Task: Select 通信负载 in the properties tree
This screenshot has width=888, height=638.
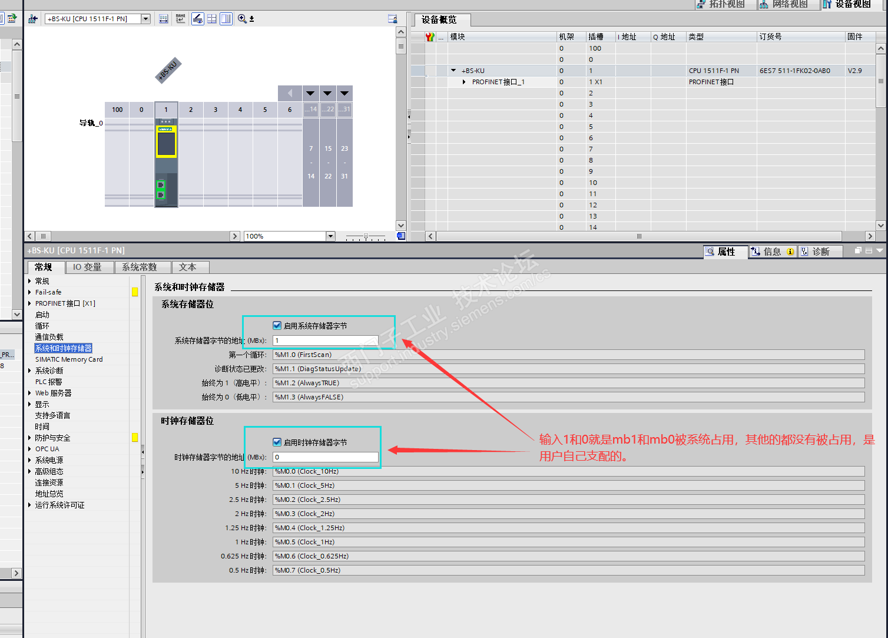Action: coord(49,337)
